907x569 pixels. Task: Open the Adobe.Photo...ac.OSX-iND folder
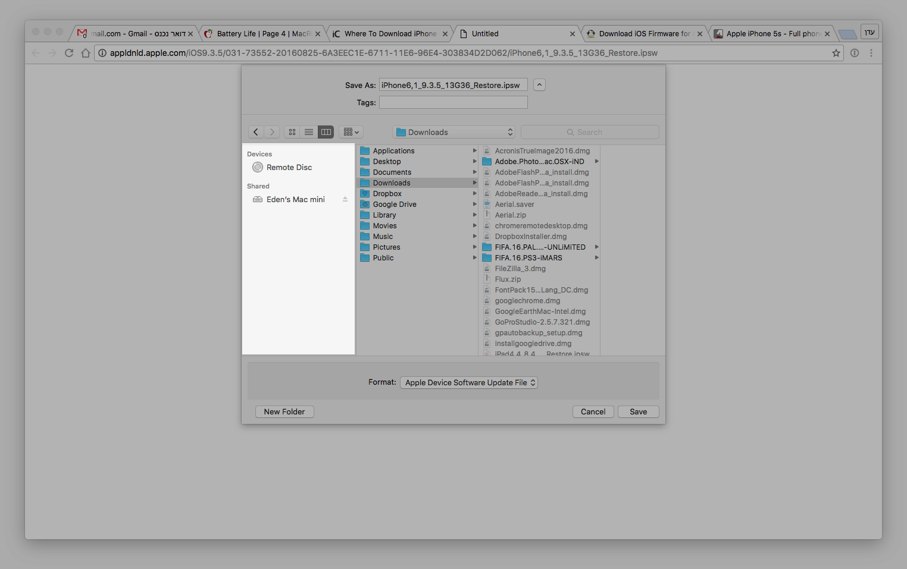coord(540,161)
